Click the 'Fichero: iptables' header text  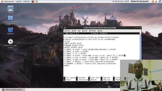pos(99,33)
